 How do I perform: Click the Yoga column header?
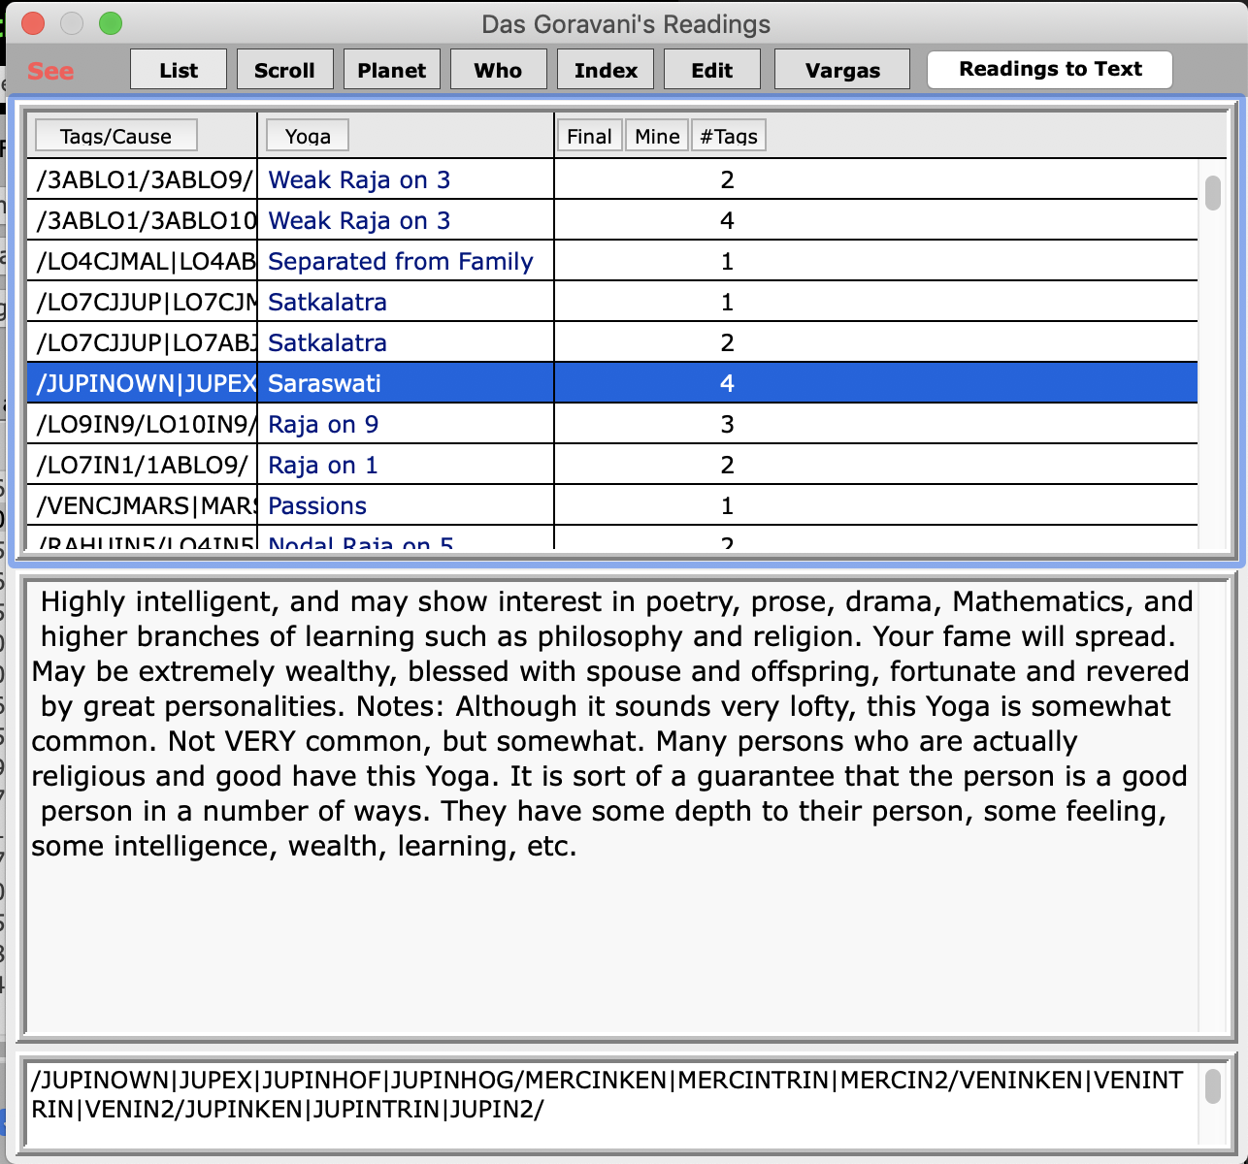coord(308,136)
